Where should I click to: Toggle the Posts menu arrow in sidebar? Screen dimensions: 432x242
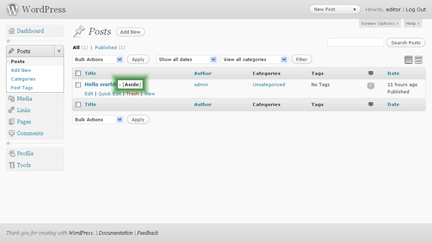(59, 51)
